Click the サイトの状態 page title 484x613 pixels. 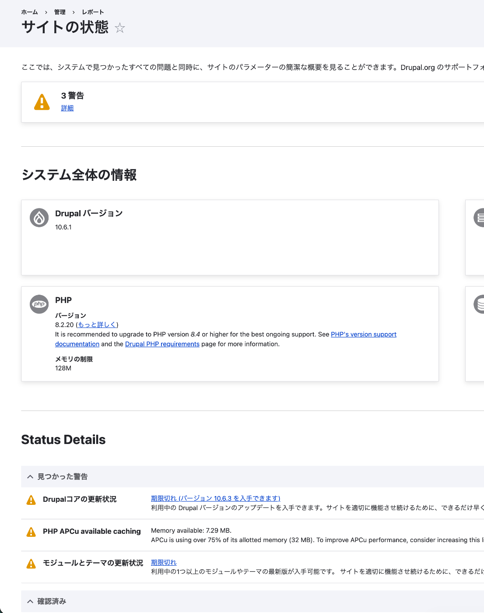coord(65,27)
